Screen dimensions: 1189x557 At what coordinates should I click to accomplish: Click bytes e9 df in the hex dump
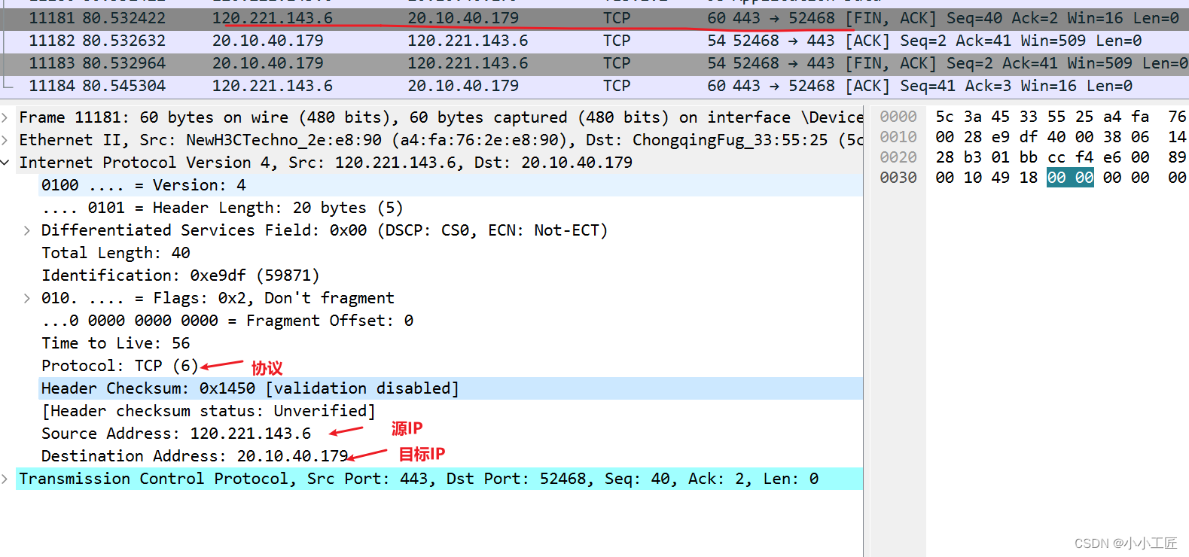click(1014, 137)
